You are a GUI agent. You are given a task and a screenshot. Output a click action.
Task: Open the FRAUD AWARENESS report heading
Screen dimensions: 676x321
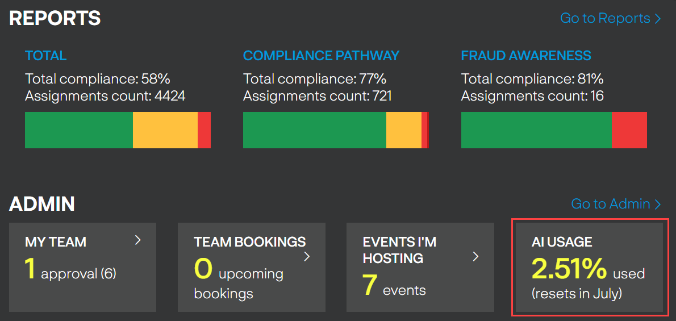(x=526, y=56)
